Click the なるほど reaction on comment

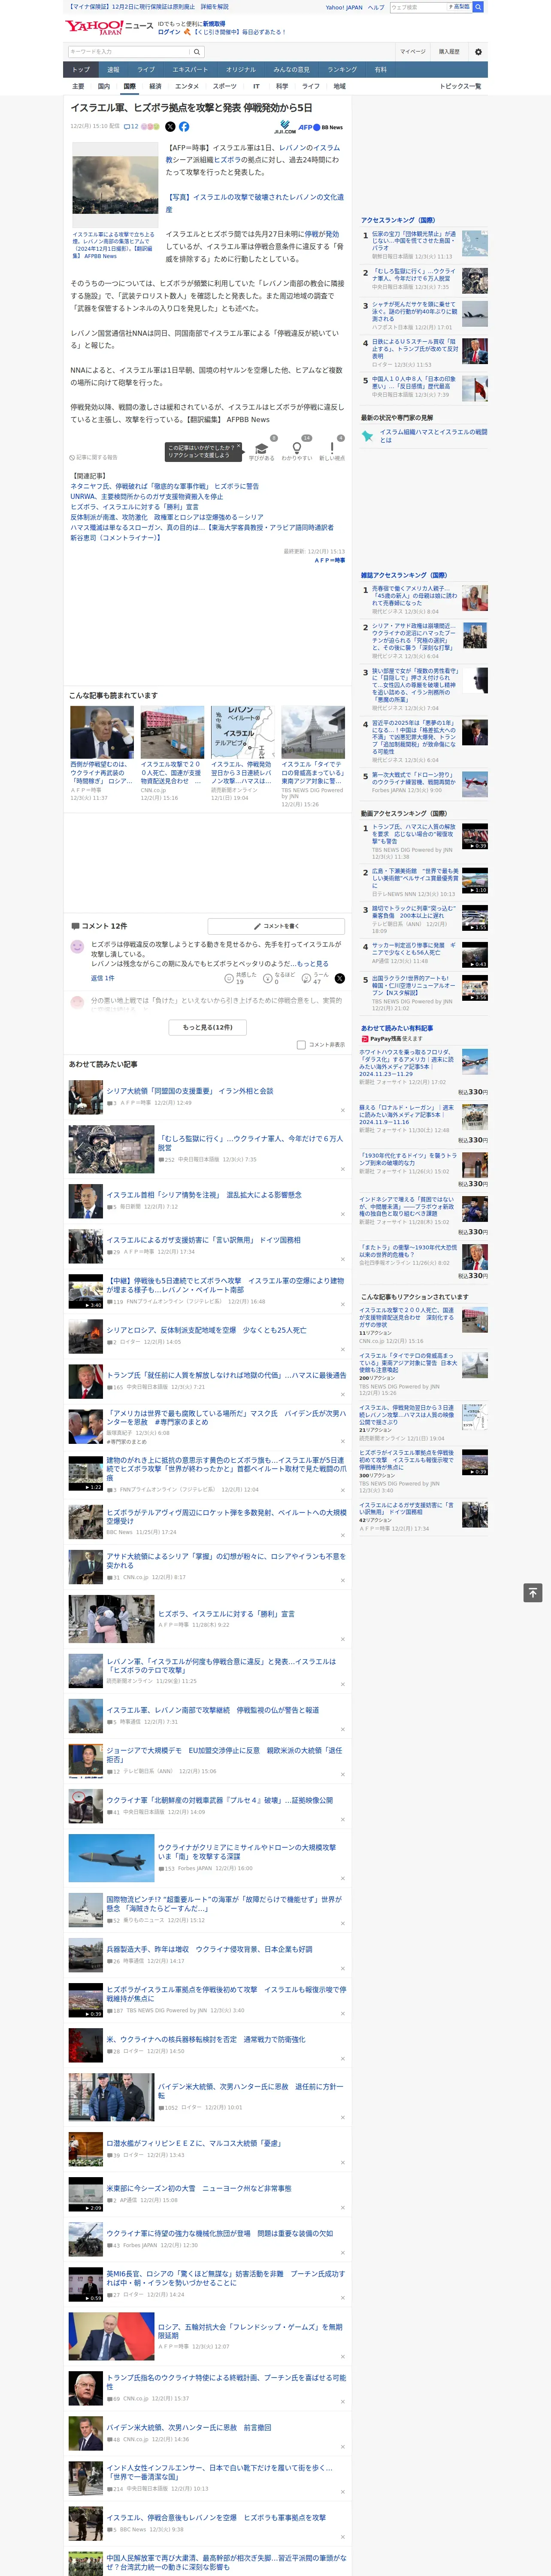pyautogui.click(x=279, y=978)
